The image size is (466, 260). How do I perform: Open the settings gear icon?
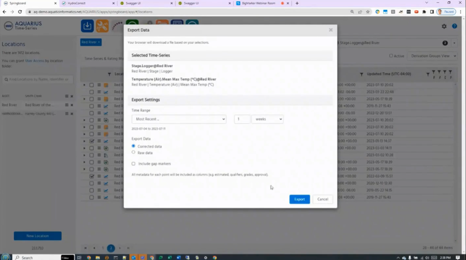(444, 26)
